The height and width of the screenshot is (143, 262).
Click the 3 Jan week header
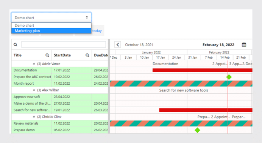click(128, 58)
